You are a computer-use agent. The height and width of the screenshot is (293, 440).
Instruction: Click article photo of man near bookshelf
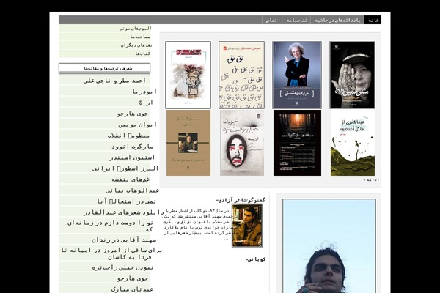(x=247, y=226)
